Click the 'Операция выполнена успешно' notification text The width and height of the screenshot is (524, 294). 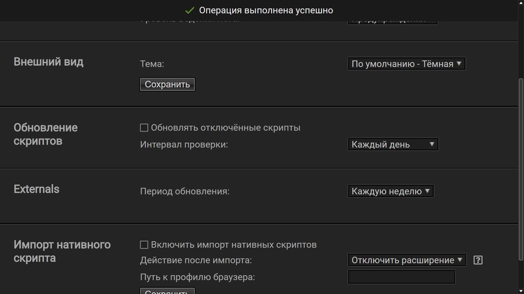(266, 10)
